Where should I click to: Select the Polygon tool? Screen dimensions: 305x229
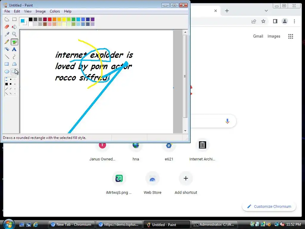[x=14, y=64]
